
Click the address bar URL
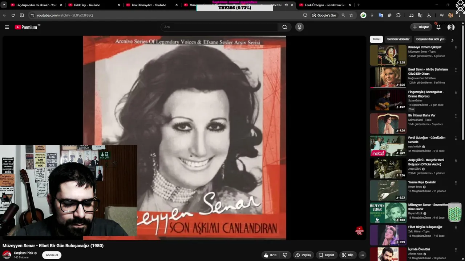65,15
